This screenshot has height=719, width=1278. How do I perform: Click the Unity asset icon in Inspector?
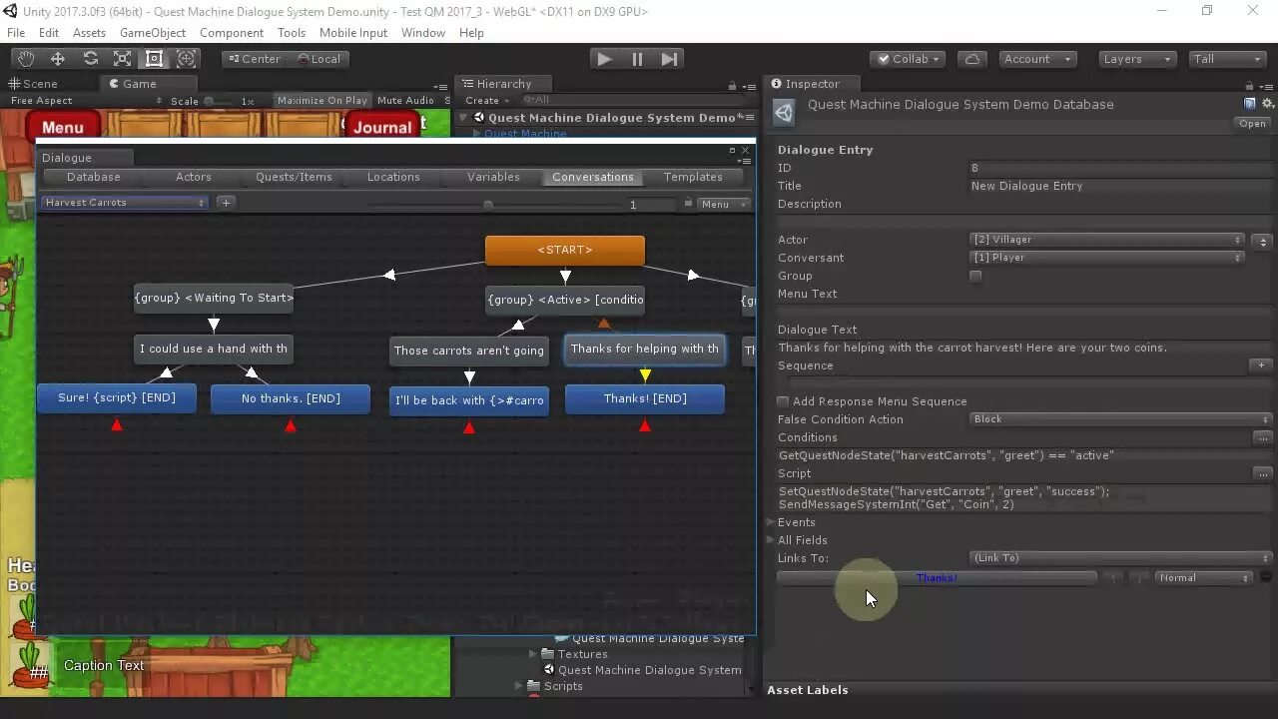point(785,113)
